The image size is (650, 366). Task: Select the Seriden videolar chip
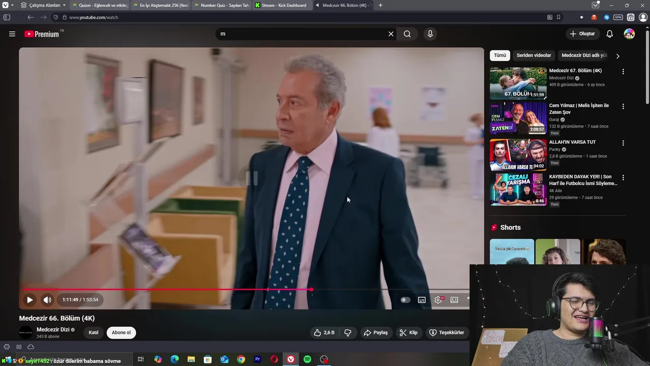pyautogui.click(x=534, y=55)
